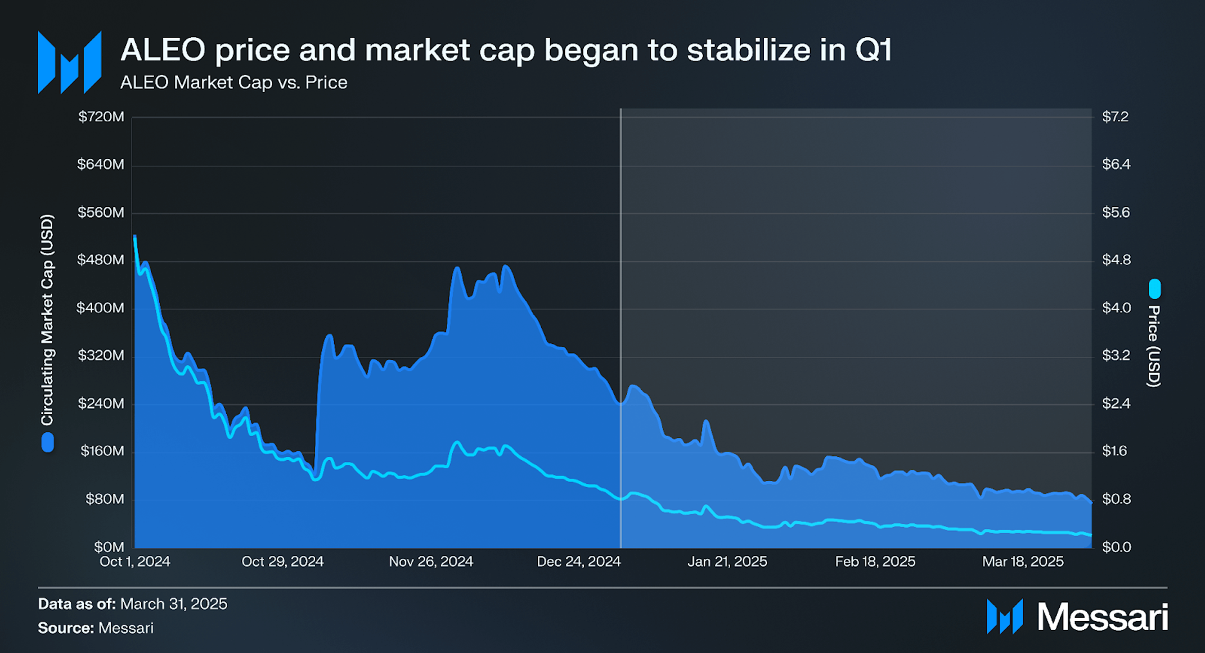Viewport: 1205px width, 653px height.
Task: Click the Nov 26, 2024 x-axis label
Action: click(431, 561)
